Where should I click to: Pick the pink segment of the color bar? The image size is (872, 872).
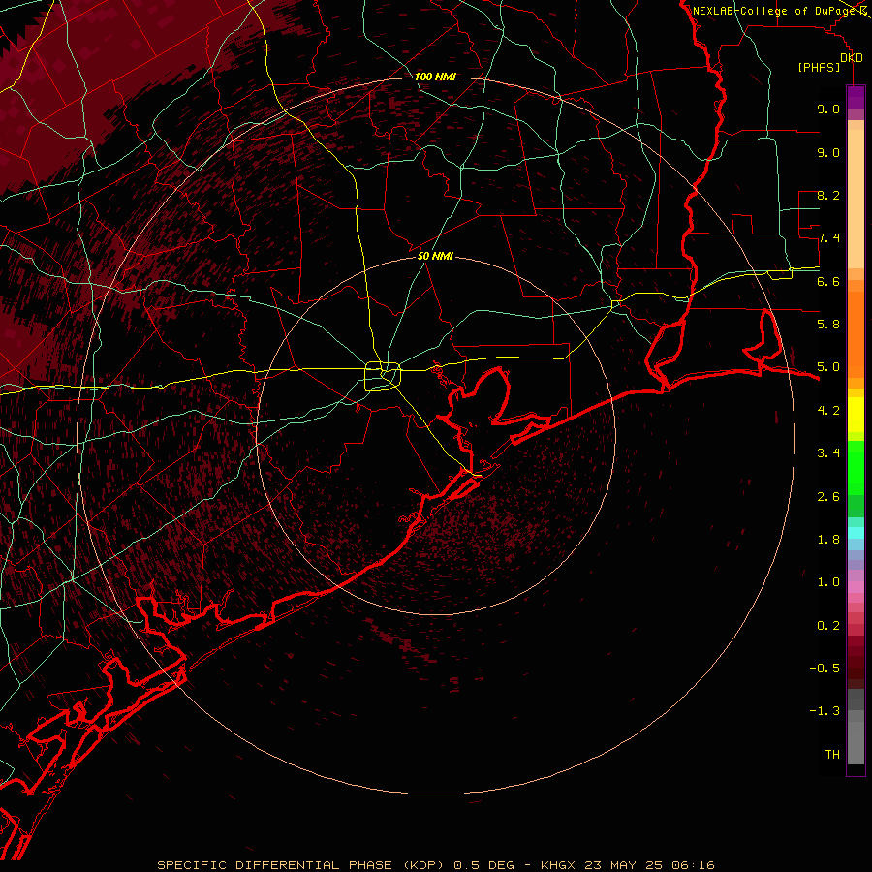(856, 587)
